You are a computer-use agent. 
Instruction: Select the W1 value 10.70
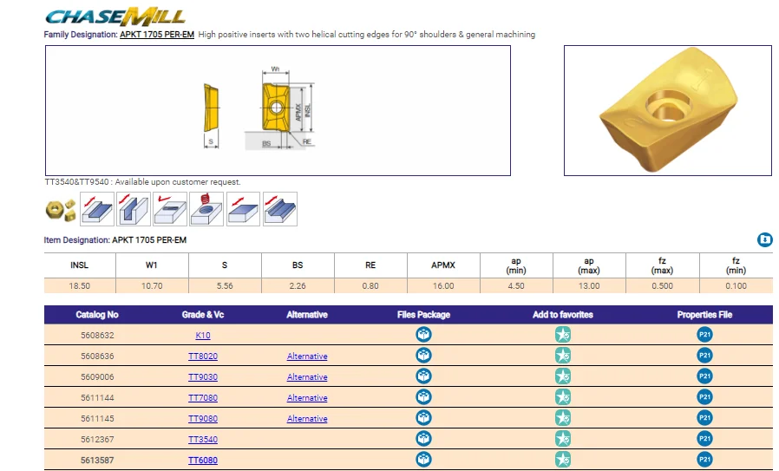tap(152, 286)
